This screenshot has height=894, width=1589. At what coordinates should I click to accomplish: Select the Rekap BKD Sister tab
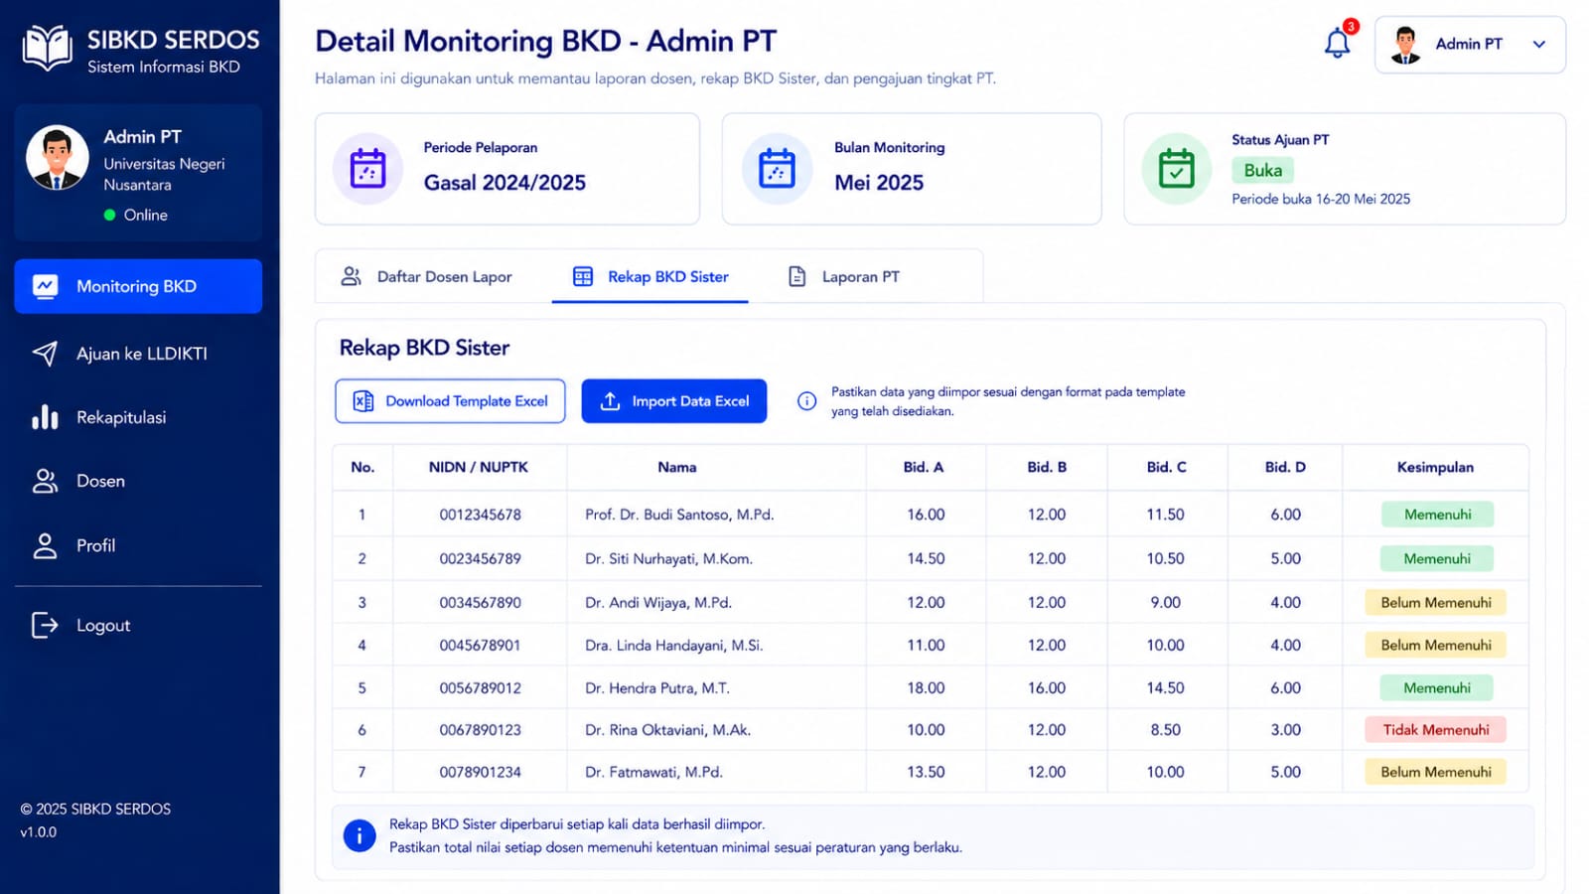tap(650, 276)
